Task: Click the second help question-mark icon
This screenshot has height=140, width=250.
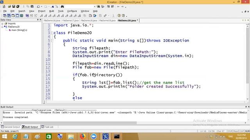Action: pos(123,16)
